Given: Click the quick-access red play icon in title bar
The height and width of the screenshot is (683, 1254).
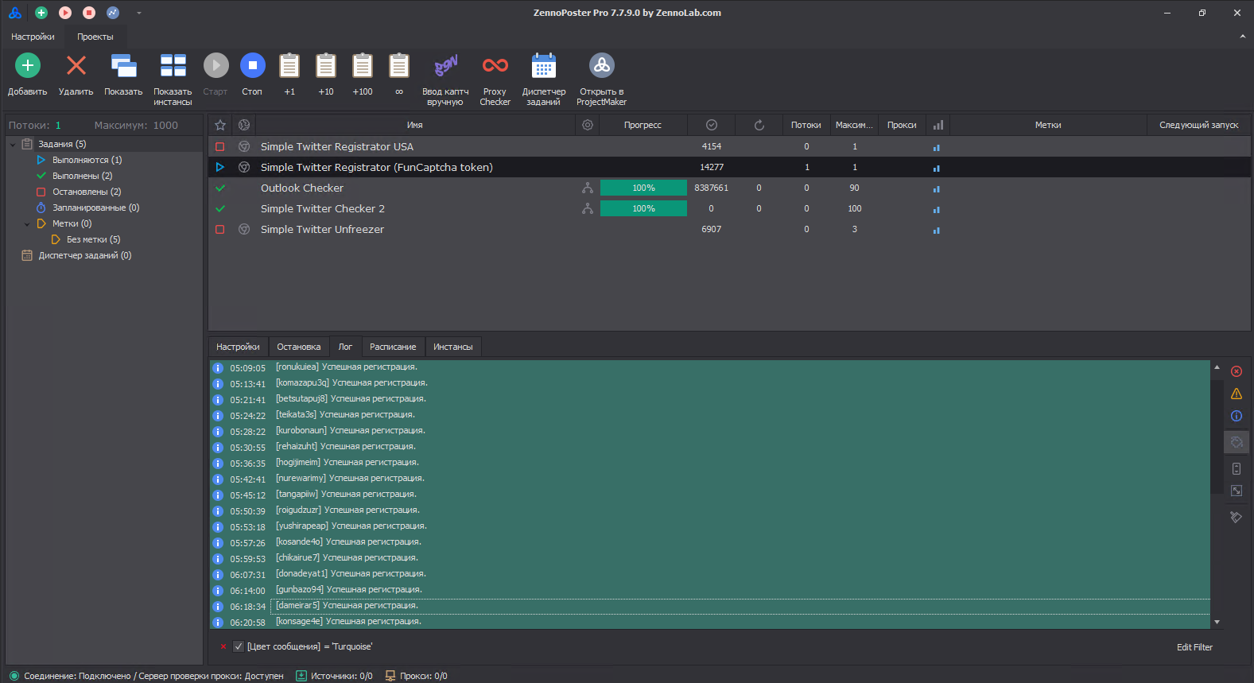Looking at the screenshot, I should coord(65,13).
